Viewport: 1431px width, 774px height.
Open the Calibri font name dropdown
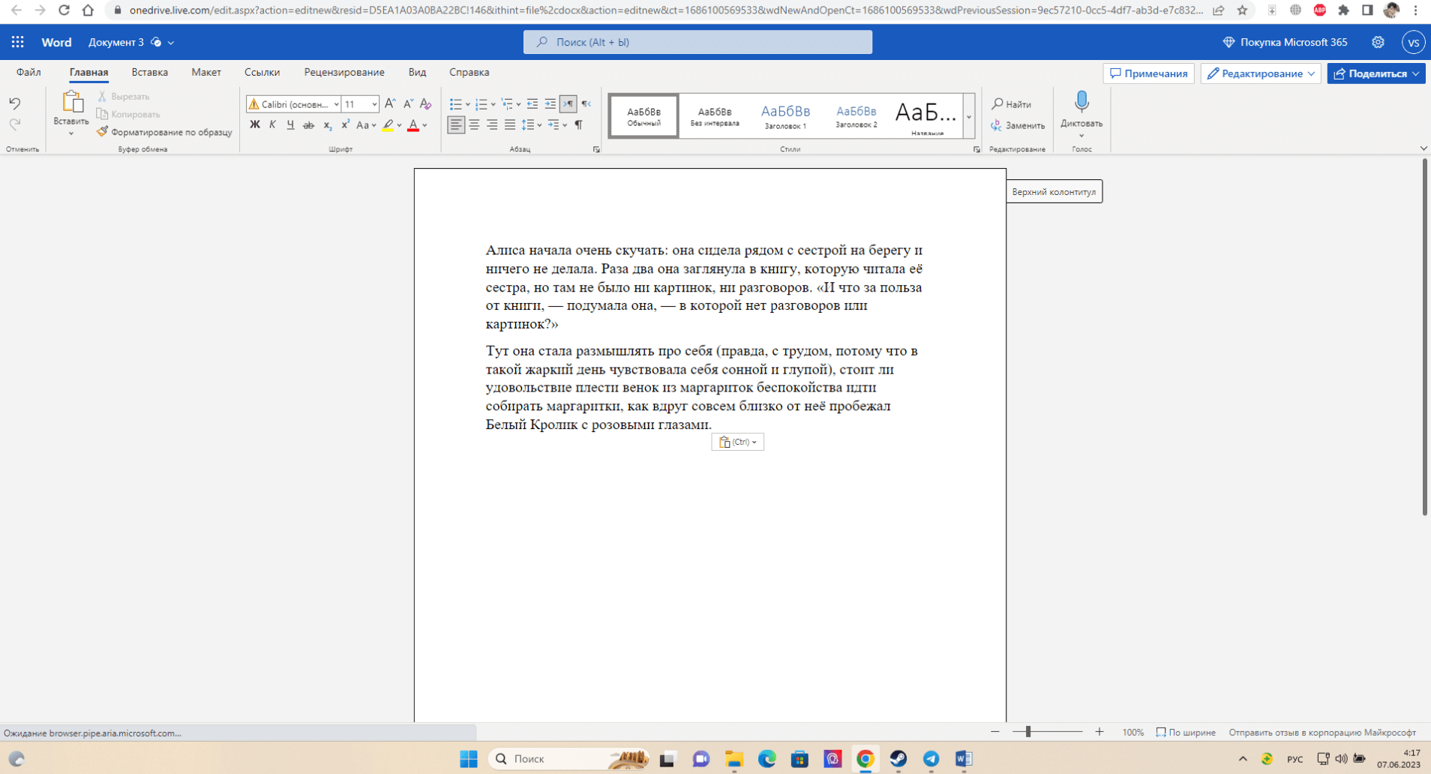(294, 104)
